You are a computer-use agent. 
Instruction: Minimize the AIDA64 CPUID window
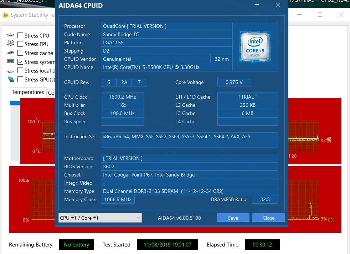coord(257,5)
